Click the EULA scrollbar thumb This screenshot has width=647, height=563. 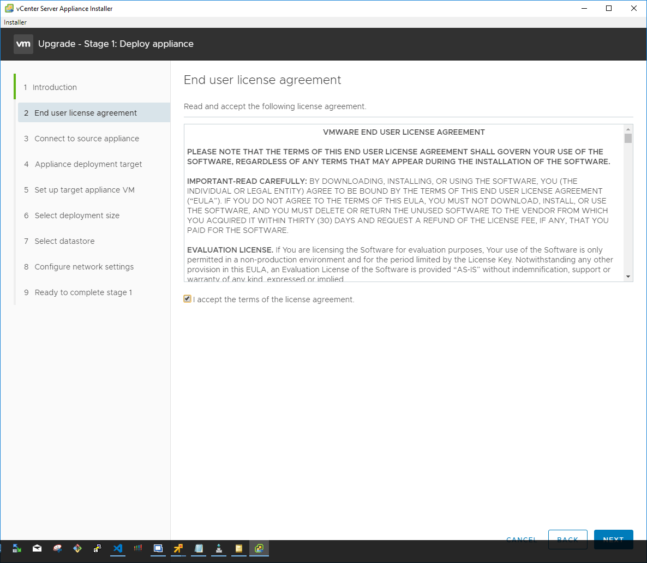pyautogui.click(x=628, y=138)
